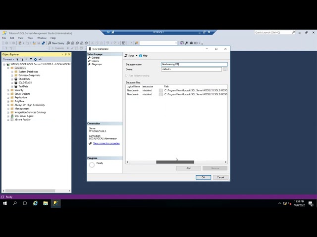Click the Owner text field
This screenshot has width=317, height=237.
[x=192, y=69]
